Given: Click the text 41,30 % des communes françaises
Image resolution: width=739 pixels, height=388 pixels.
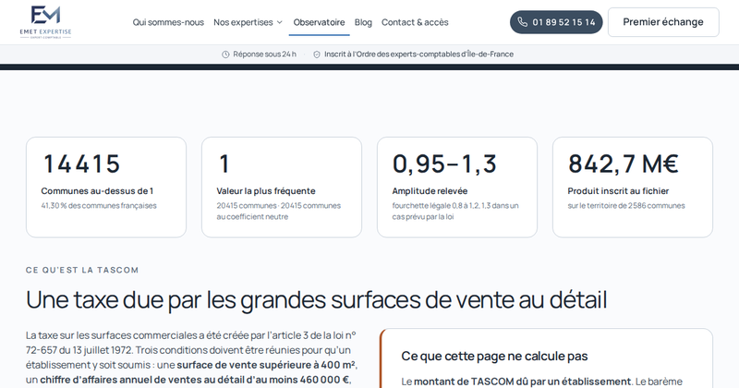Looking at the screenshot, I should (x=99, y=206).
